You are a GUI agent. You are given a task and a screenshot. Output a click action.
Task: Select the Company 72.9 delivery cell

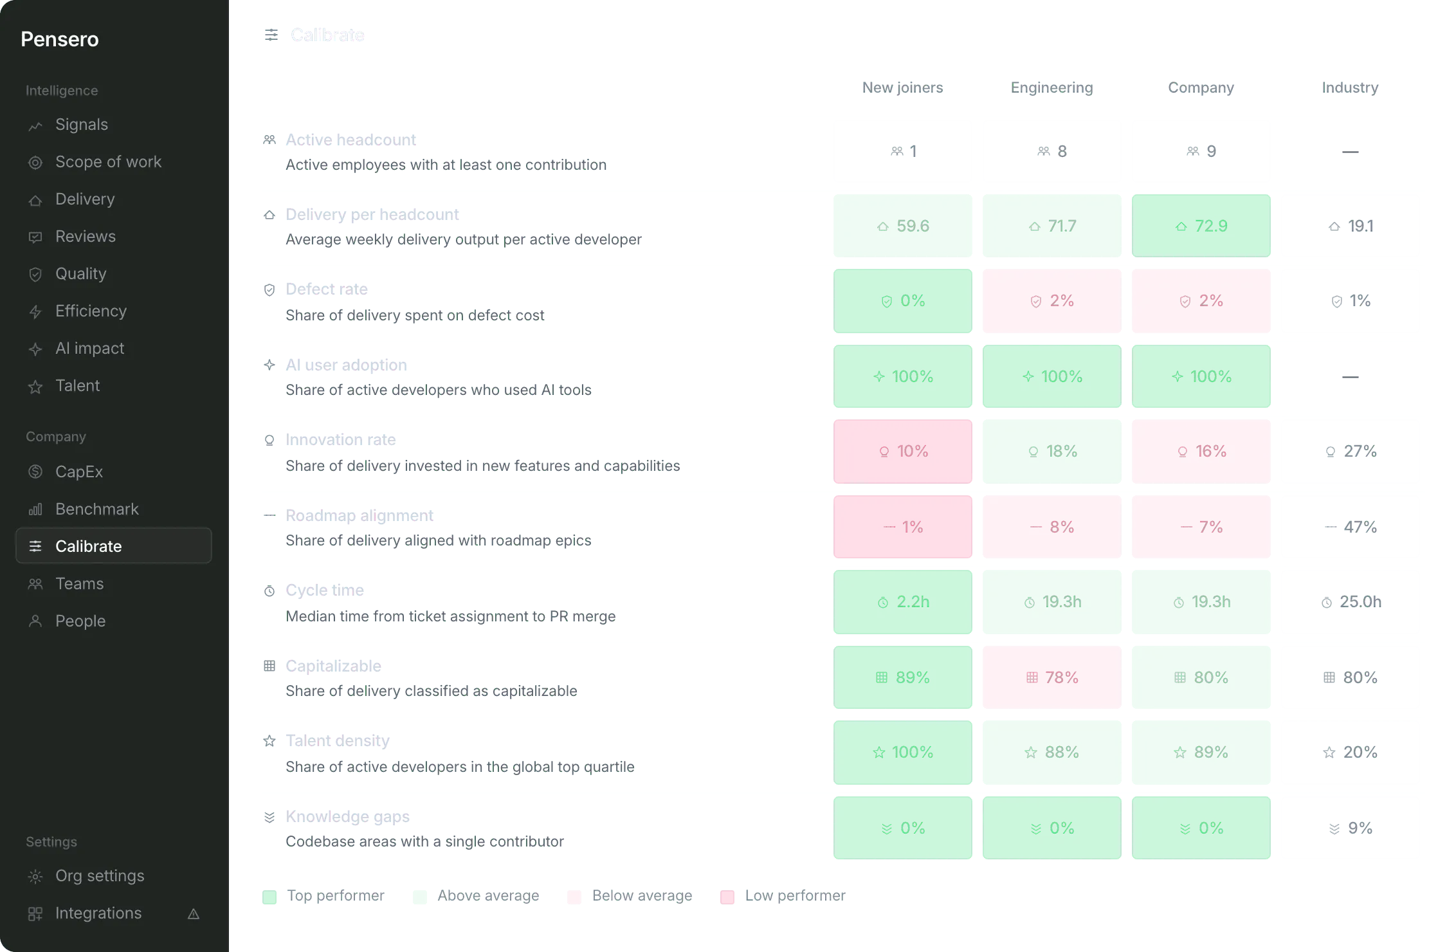click(x=1201, y=226)
